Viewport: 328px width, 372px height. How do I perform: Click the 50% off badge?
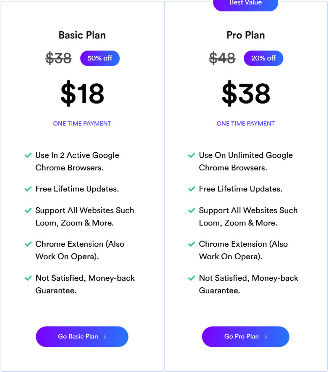(100, 58)
